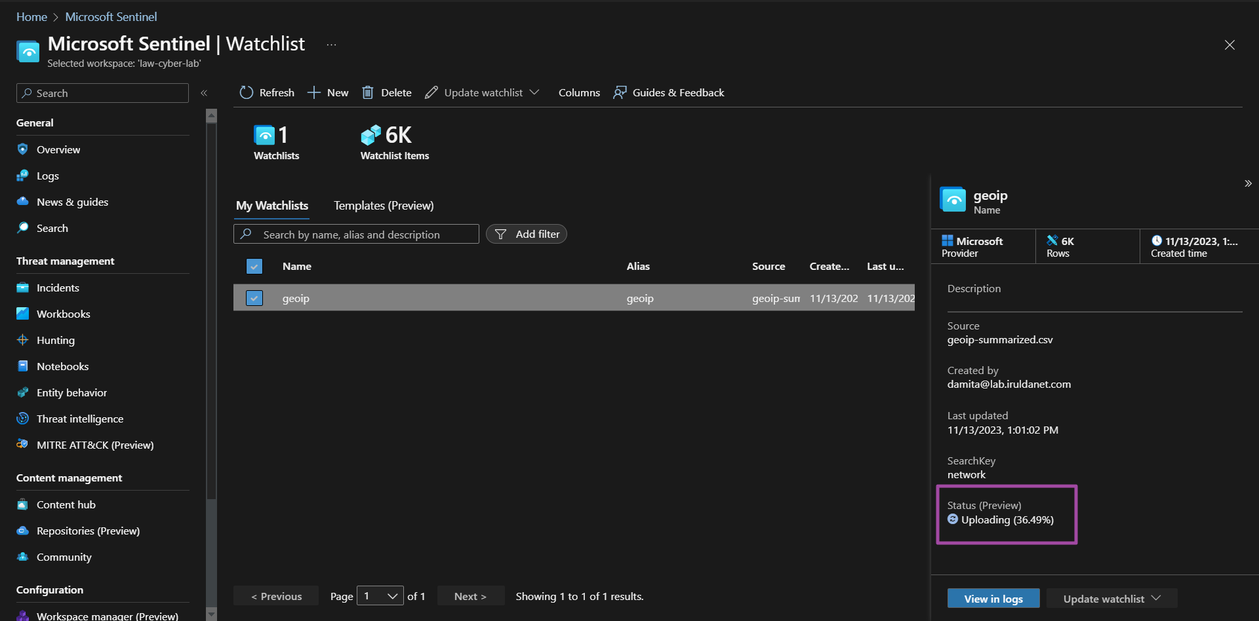Open Columns in the toolbar
Image resolution: width=1259 pixels, height=621 pixels.
pyautogui.click(x=579, y=92)
